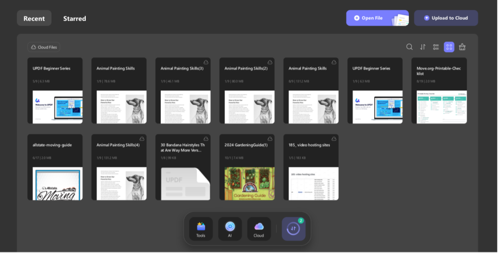This screenshot has height=253, width=499.
Task: Launch the AI assistant from the dock
Action: (x=230, y=229)
